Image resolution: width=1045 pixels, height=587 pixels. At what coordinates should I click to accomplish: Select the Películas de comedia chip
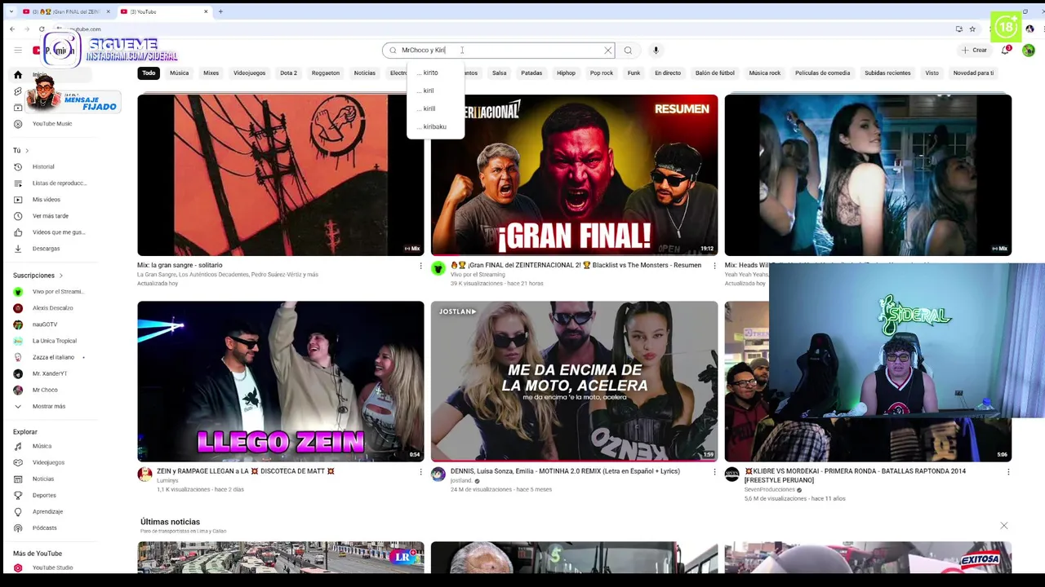click(822, 73)
